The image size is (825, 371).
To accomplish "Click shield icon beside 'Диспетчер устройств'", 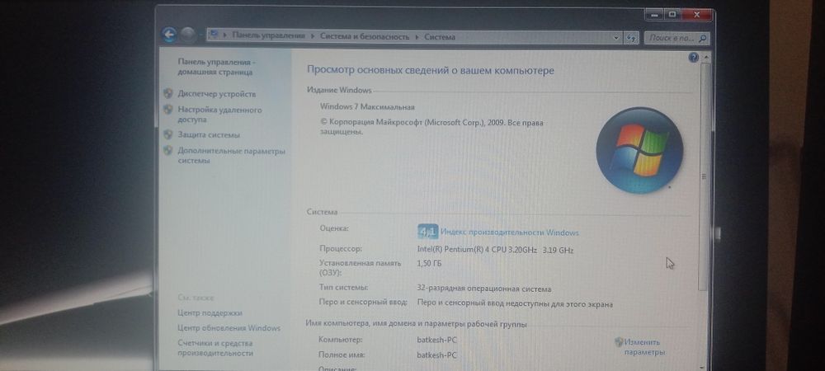I will 167,93.
